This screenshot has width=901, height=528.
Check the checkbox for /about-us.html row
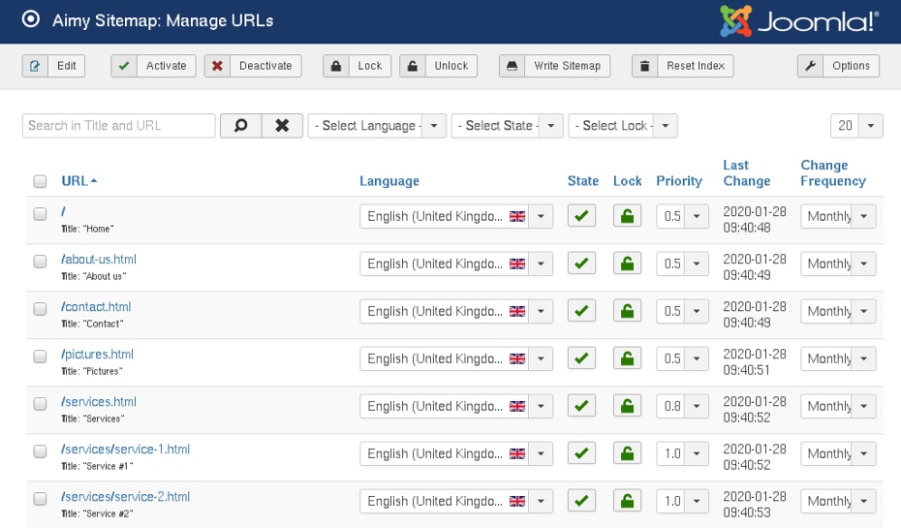tap(40, 262)
